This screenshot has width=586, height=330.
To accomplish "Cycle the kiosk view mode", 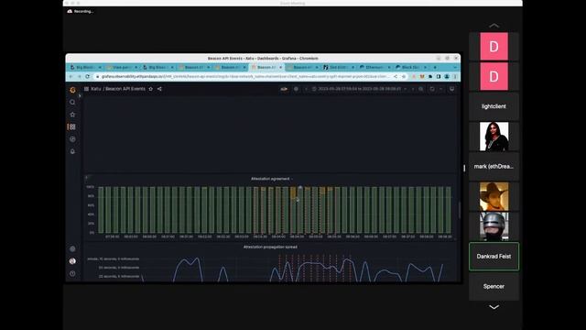I will click(x=451, y=89).
